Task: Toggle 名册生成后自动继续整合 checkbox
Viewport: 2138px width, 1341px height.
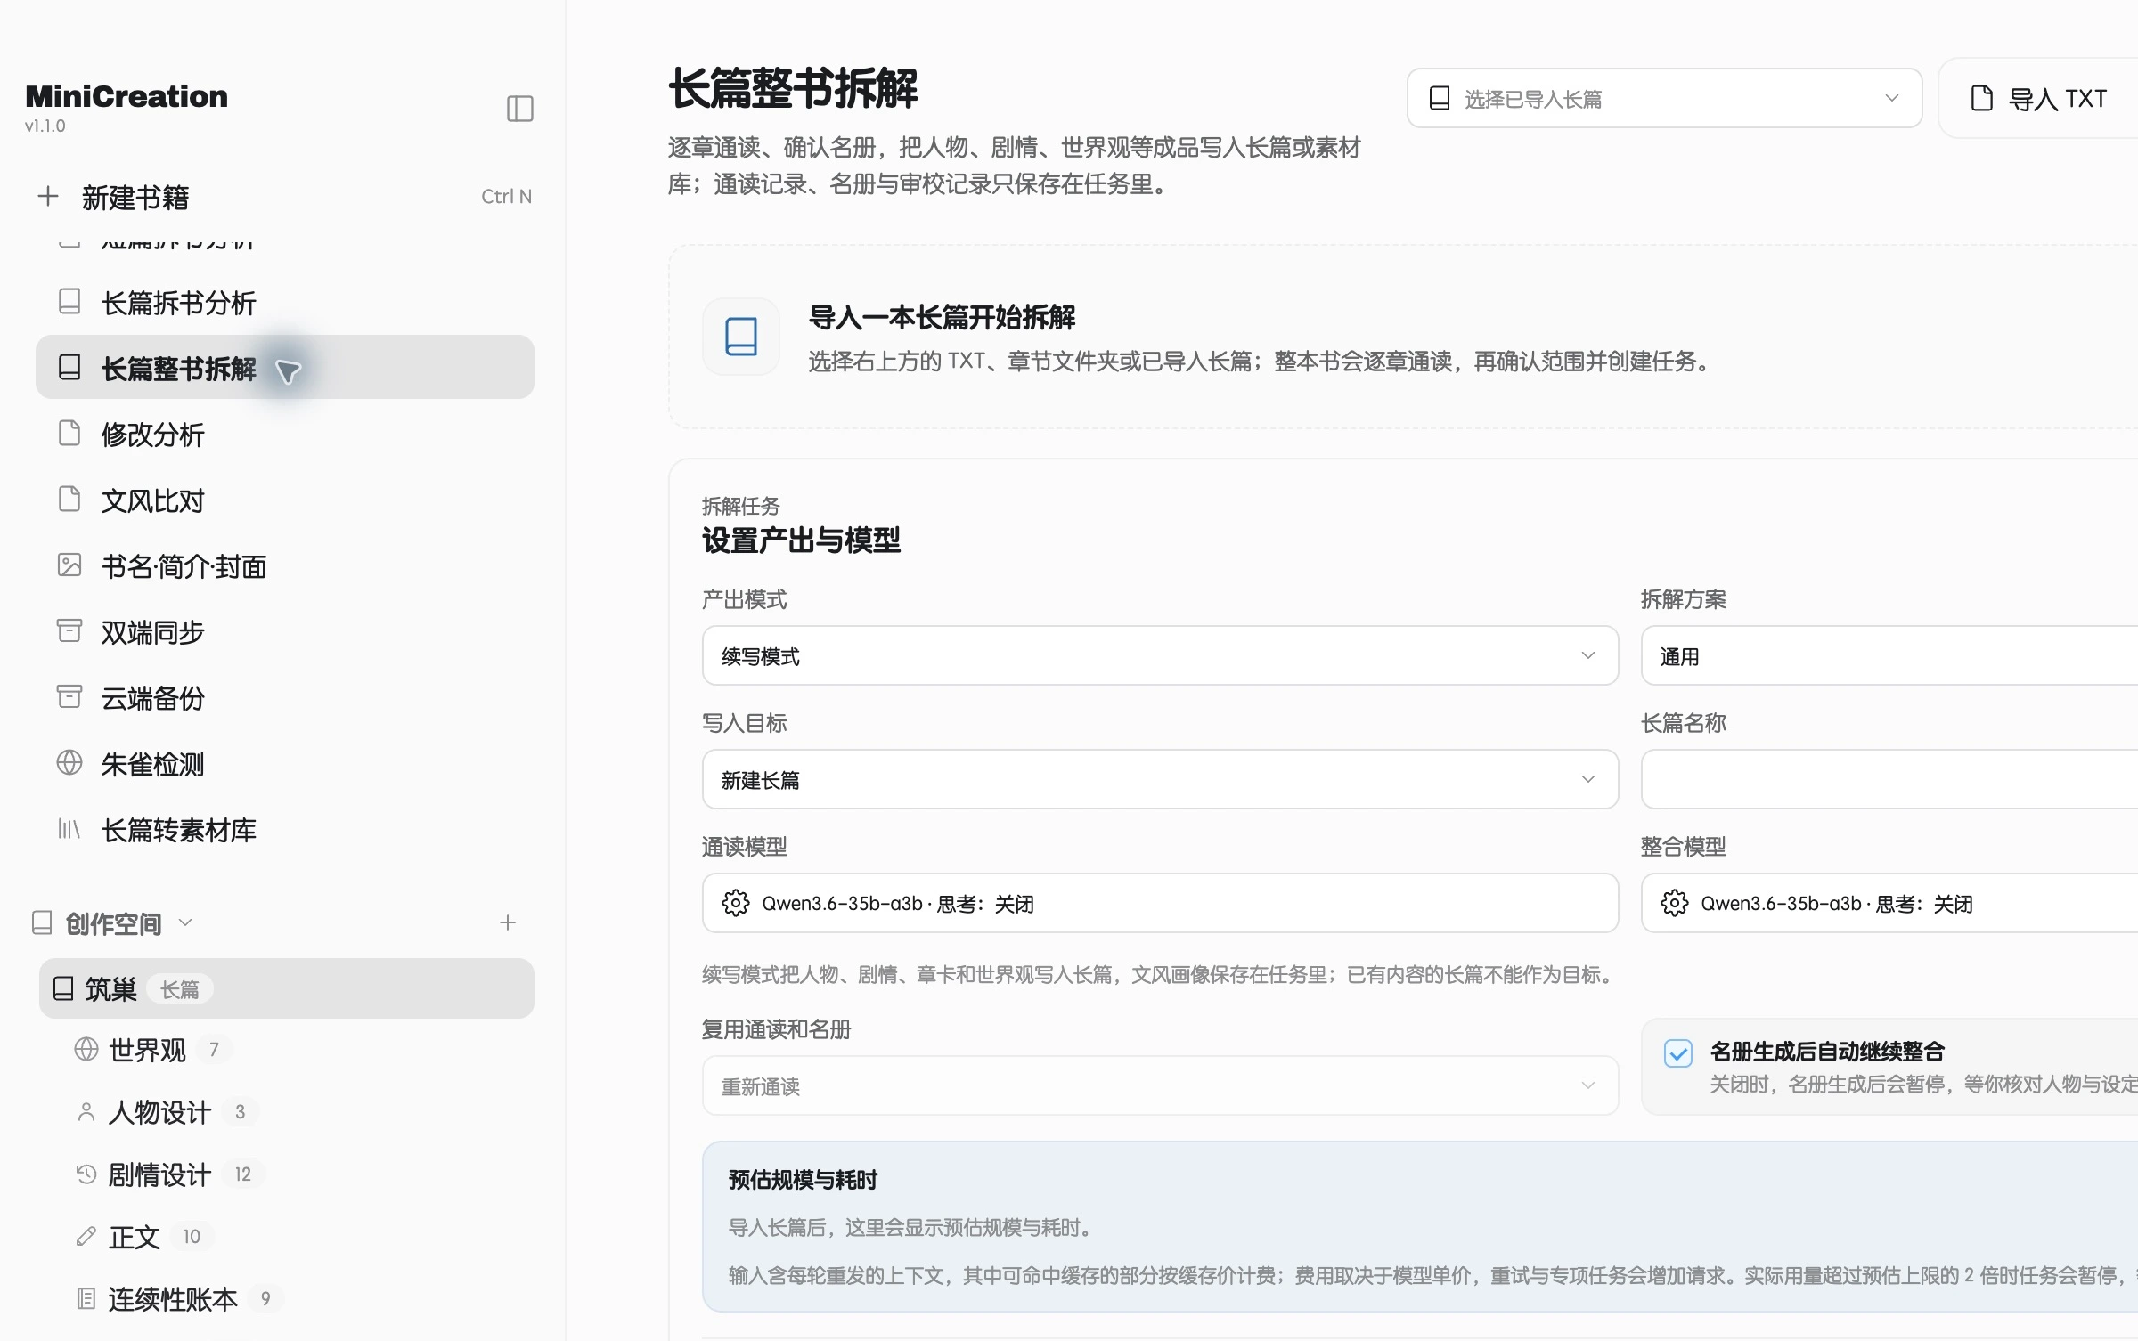Action: click(x=1678, y=1053)
